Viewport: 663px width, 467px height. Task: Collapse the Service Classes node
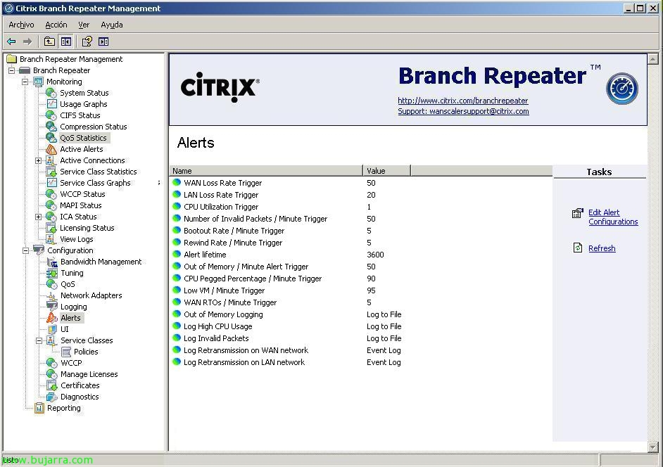click(39, 340)
